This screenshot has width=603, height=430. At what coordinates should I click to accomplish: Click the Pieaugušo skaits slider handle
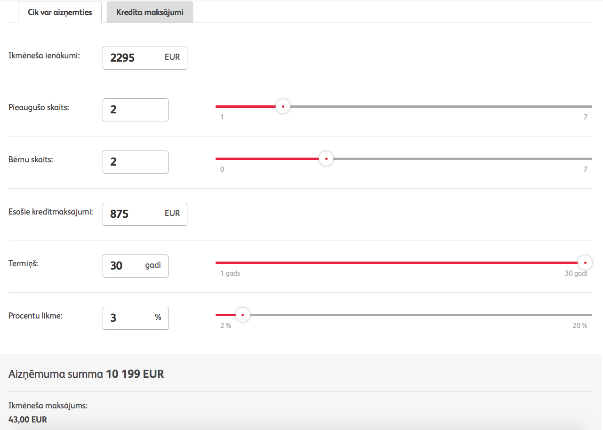pos(283,107)
